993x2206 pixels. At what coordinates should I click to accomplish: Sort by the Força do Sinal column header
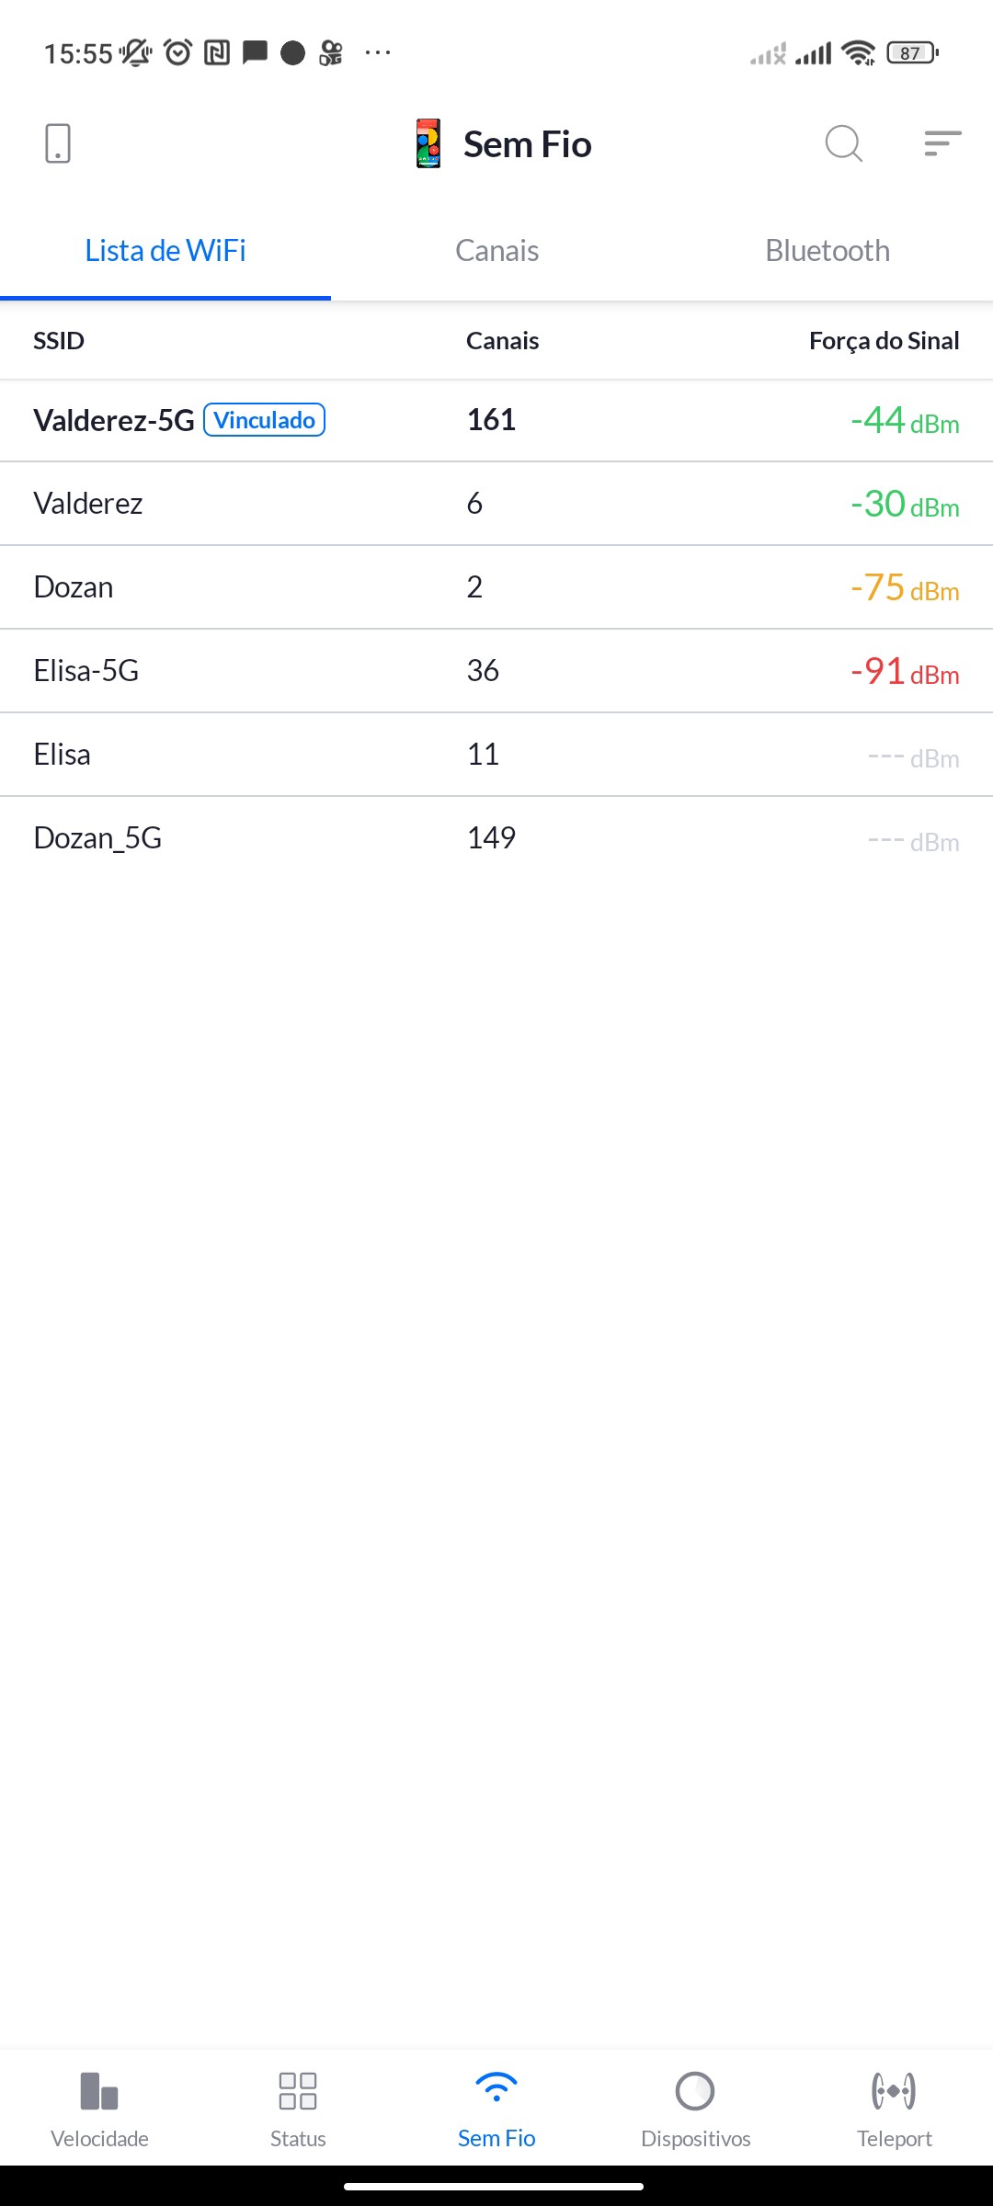pos(884,341)
